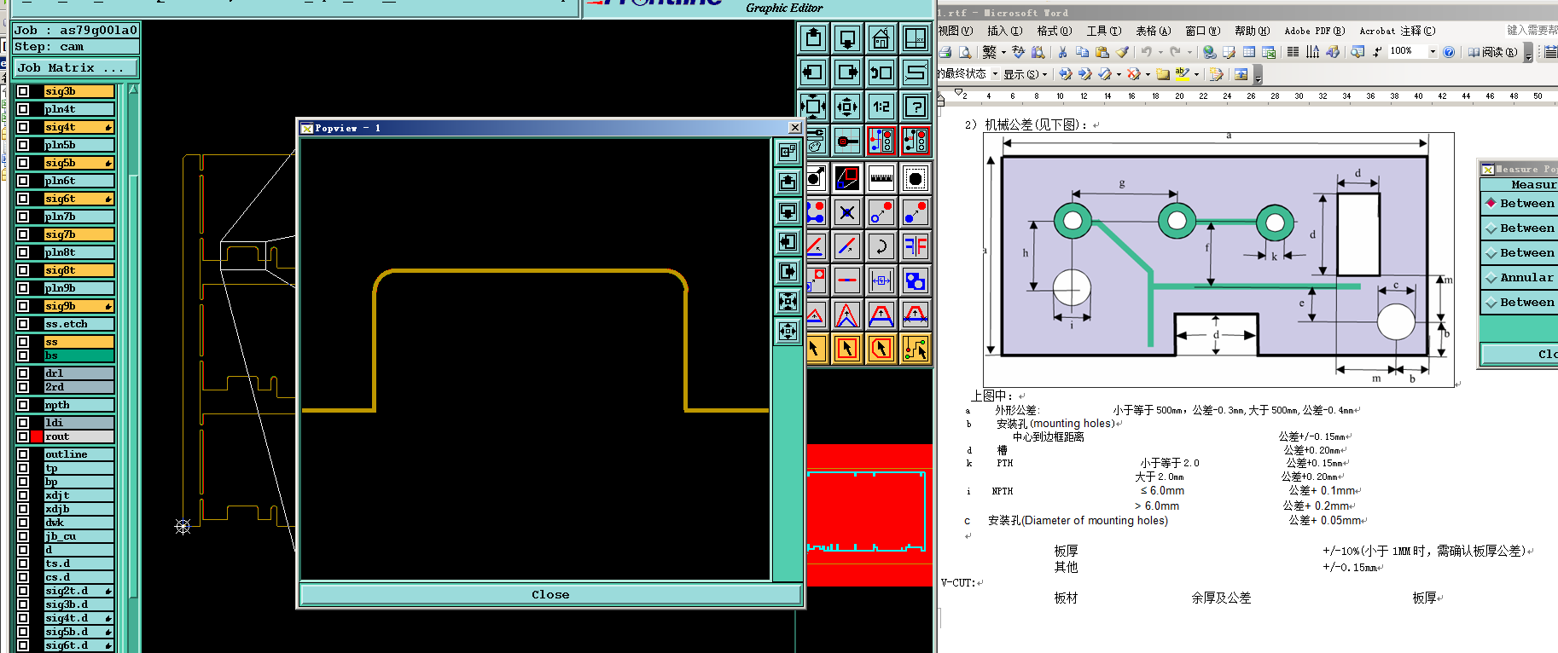Click the pan-right arrow icon in Graphic Editor
Screen dimensions: 1558x653
(x=847, y=72)
